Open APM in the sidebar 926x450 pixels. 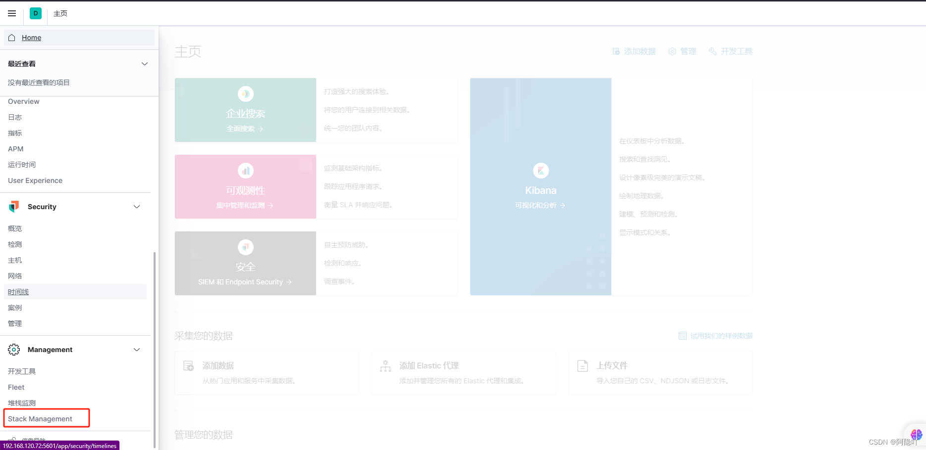pos(16,149)
